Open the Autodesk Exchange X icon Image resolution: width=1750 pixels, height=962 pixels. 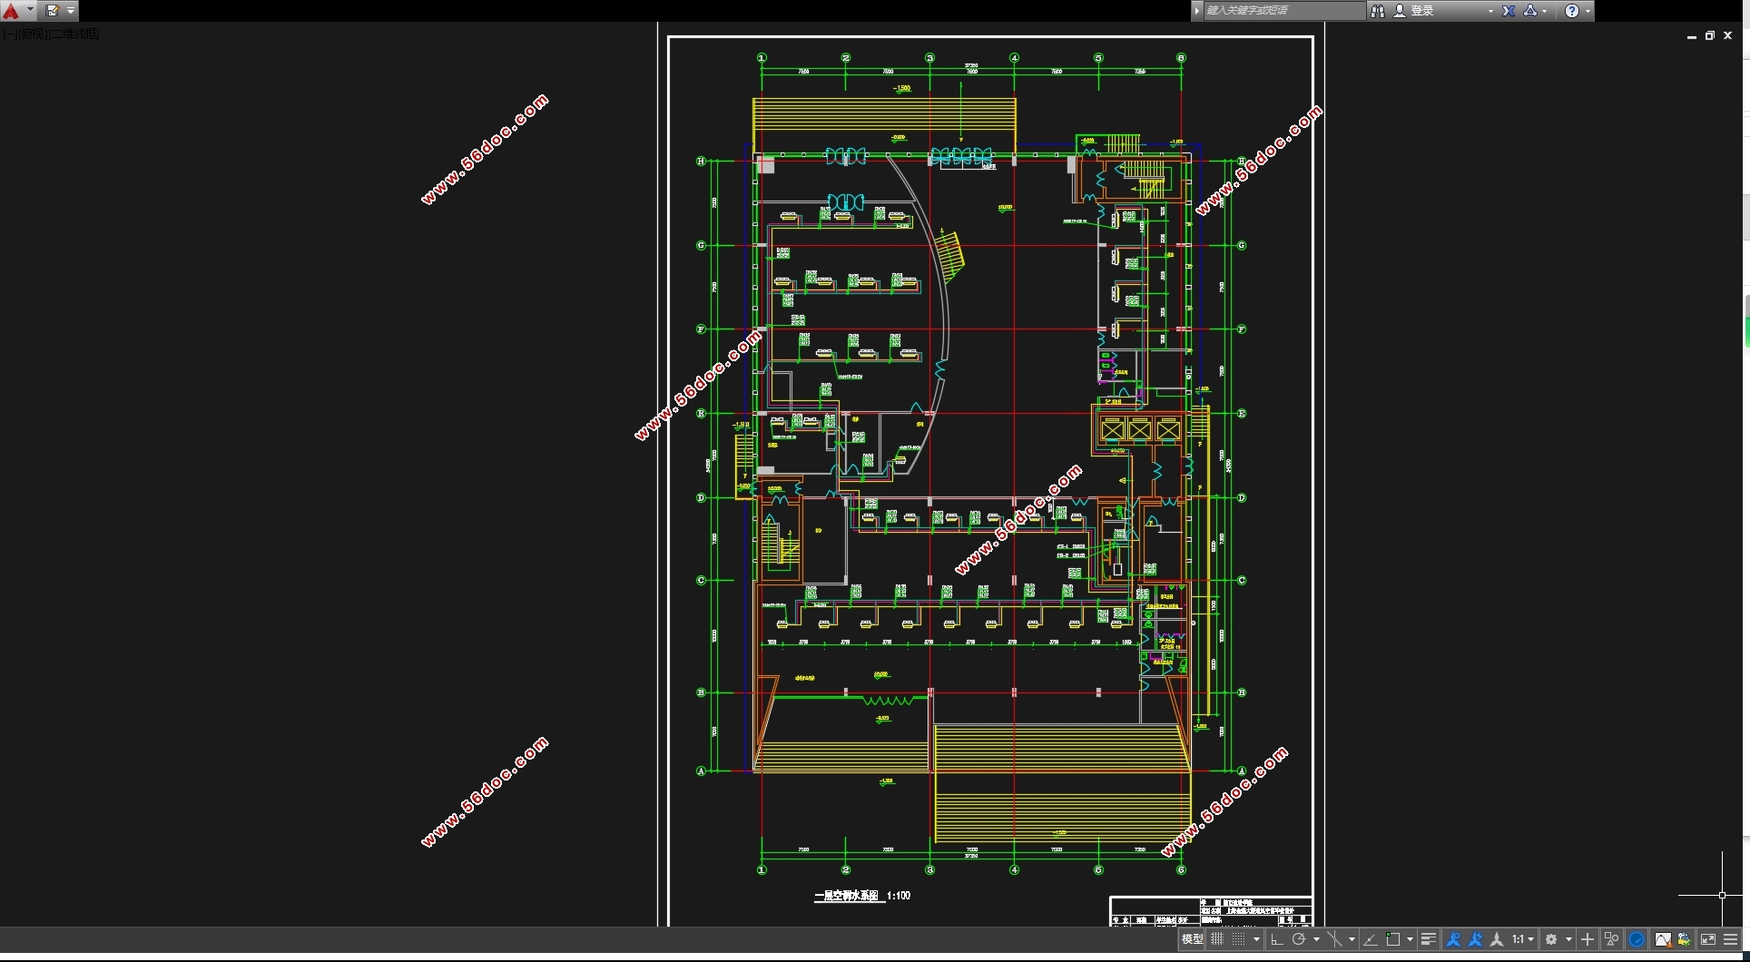coord(1509,11)
